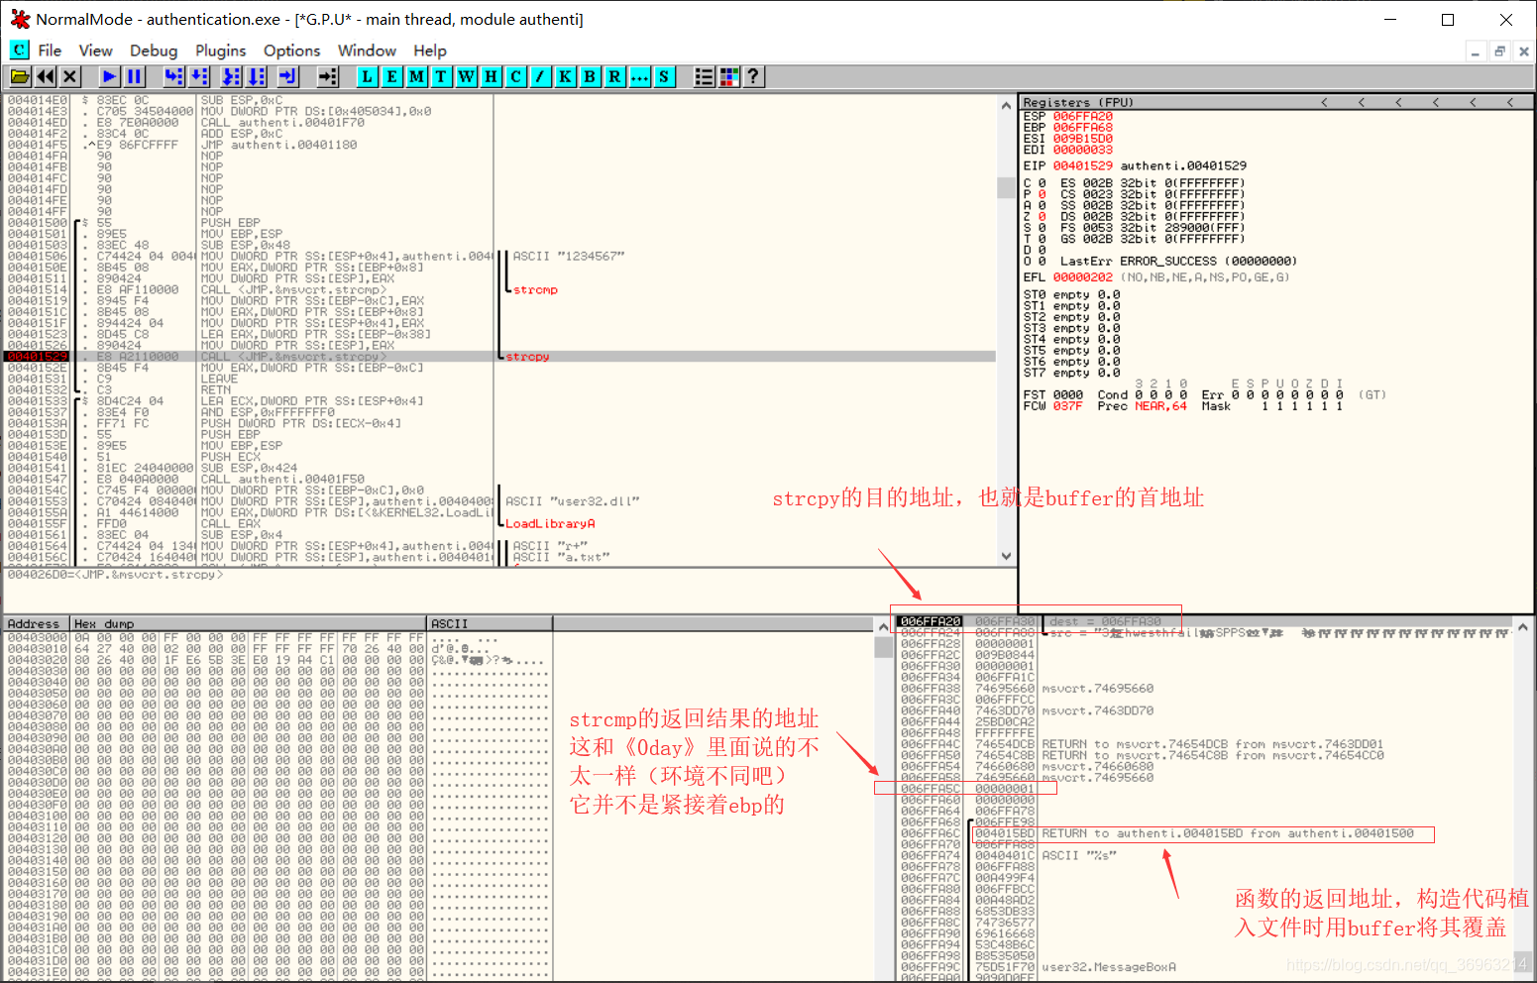The image size is (1537, 983).
Task: Pause execution with the pause icon
Action: click(135, 76)
